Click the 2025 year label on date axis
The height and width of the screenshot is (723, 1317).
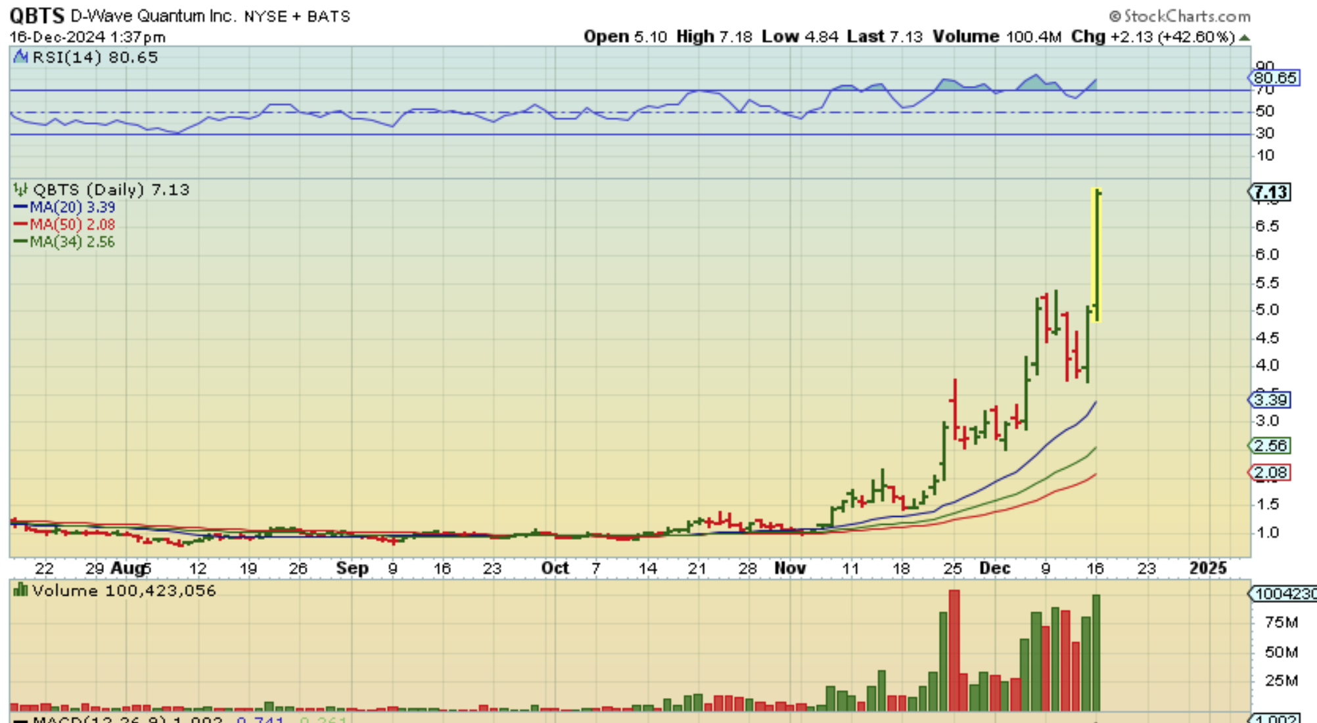pyautogui.click(x=1208, y=568)
